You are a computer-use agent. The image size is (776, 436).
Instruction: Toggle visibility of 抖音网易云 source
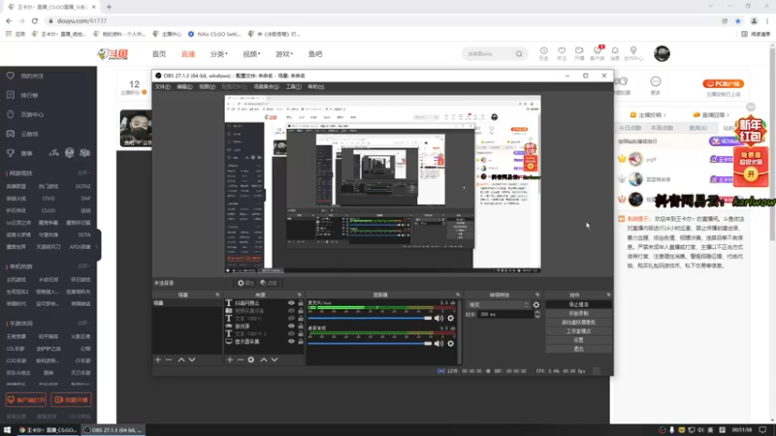click(x=291, y=303)
